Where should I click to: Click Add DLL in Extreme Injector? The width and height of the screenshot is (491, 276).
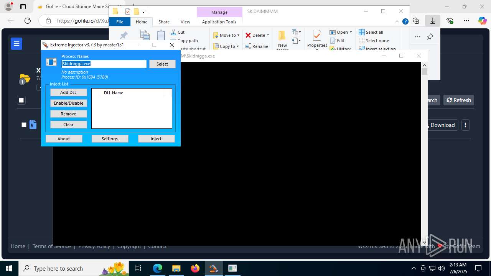pyautogui.click(x=68, y=92)
